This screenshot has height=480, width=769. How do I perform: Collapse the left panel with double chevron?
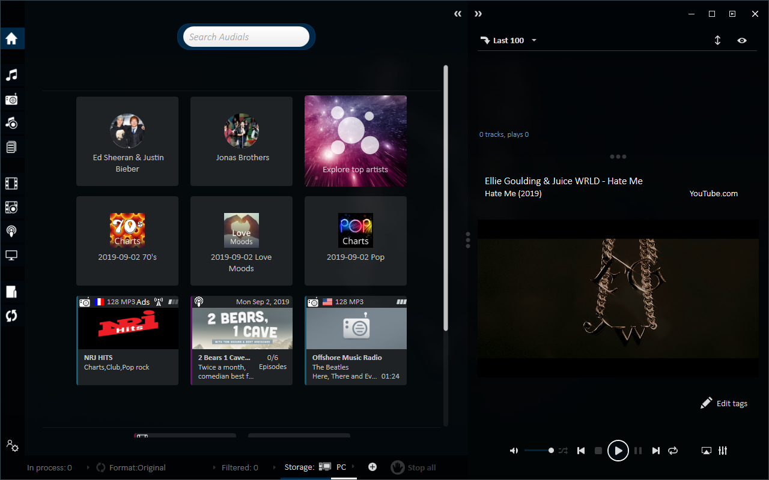pyautogui.click(x=458, y=14)
